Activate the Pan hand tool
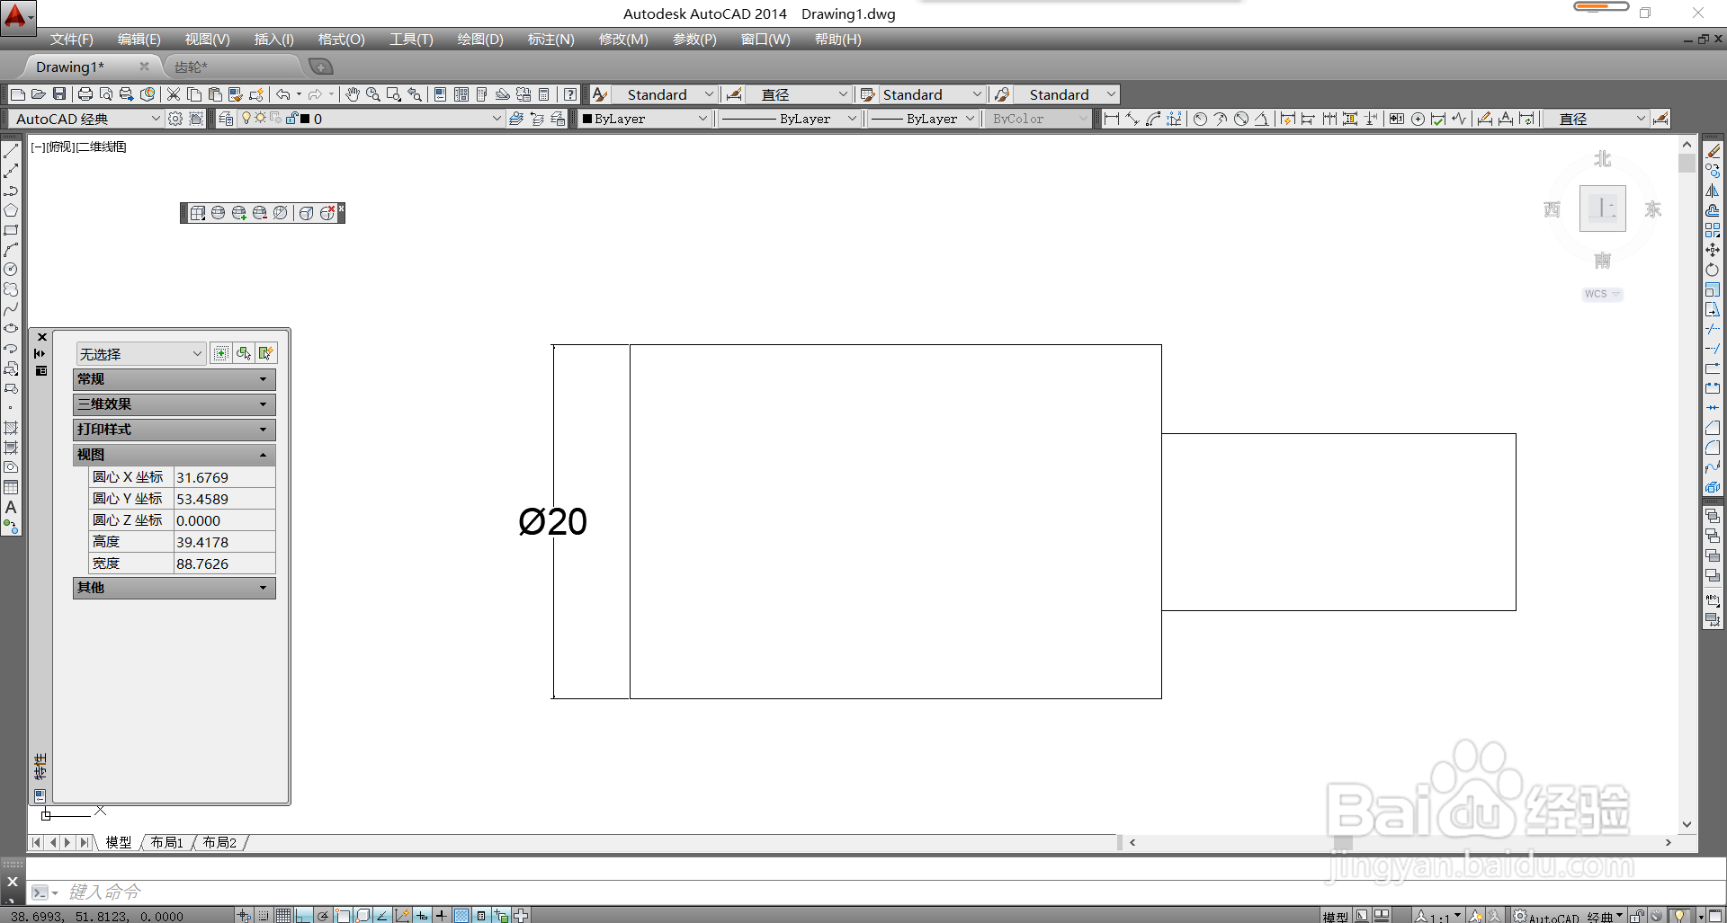The image size is (1727, 923). (353, 94)
